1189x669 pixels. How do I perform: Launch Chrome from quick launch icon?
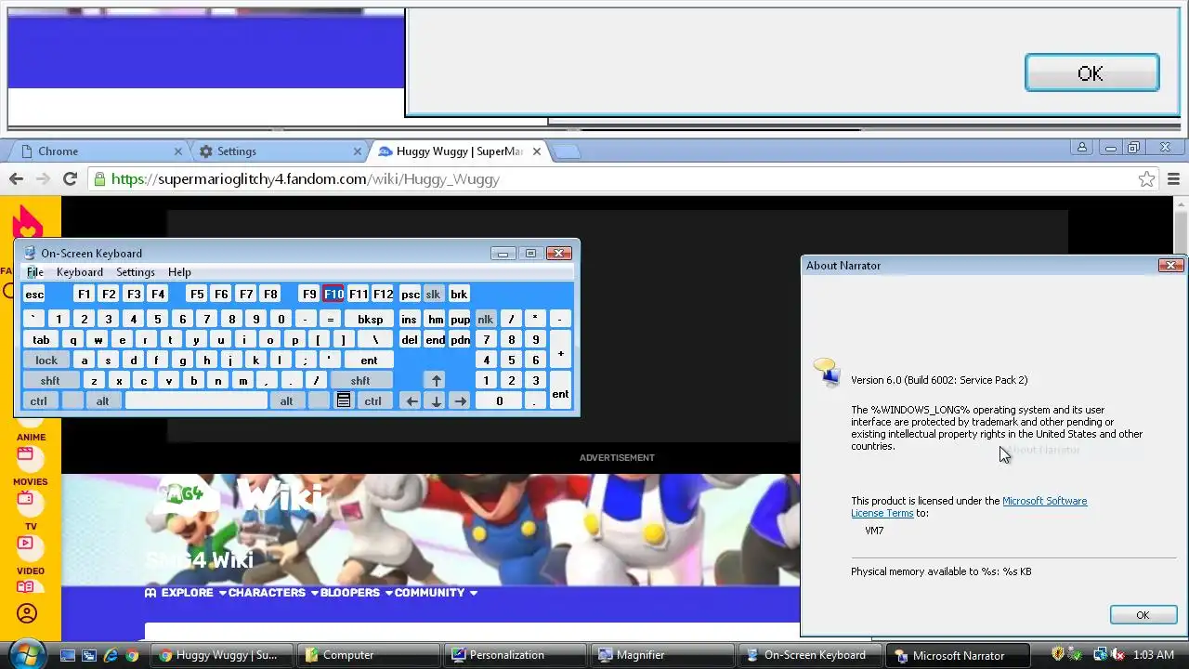click(132, 655)
